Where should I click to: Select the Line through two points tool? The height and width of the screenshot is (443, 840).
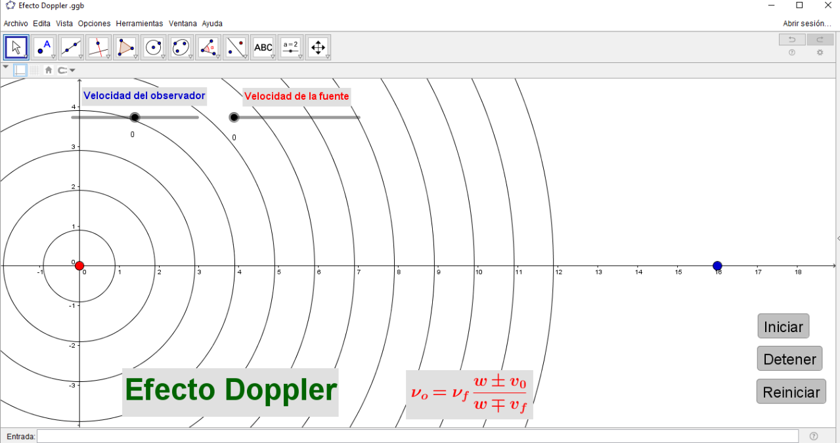click(x=72, y=47)
